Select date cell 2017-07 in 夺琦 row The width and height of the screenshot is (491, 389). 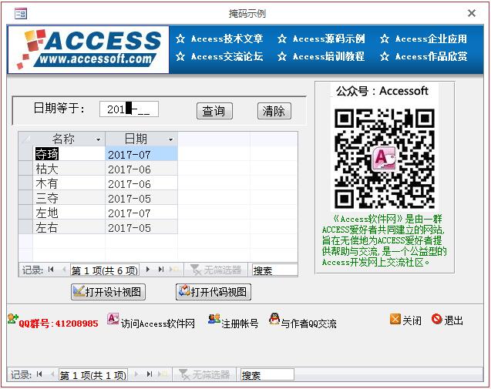[x=142, y=154]
